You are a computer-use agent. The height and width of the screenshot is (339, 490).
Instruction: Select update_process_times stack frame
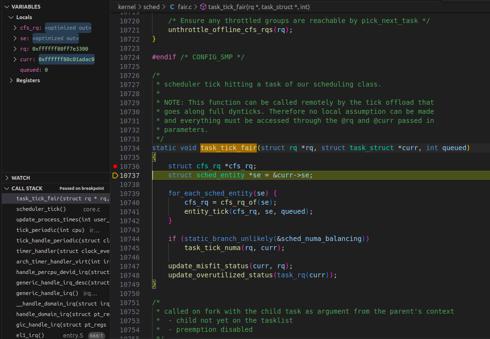[x=56, y=219]
